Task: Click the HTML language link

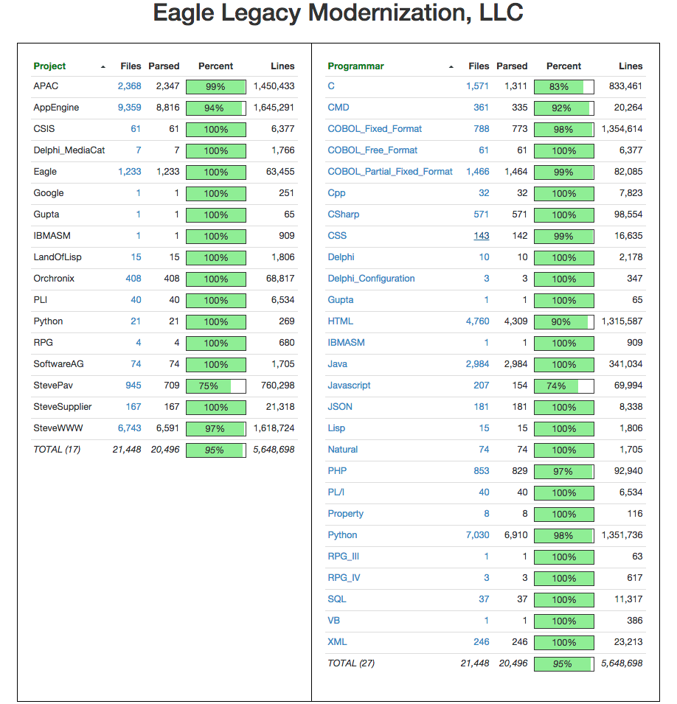Action: [340, 321]
